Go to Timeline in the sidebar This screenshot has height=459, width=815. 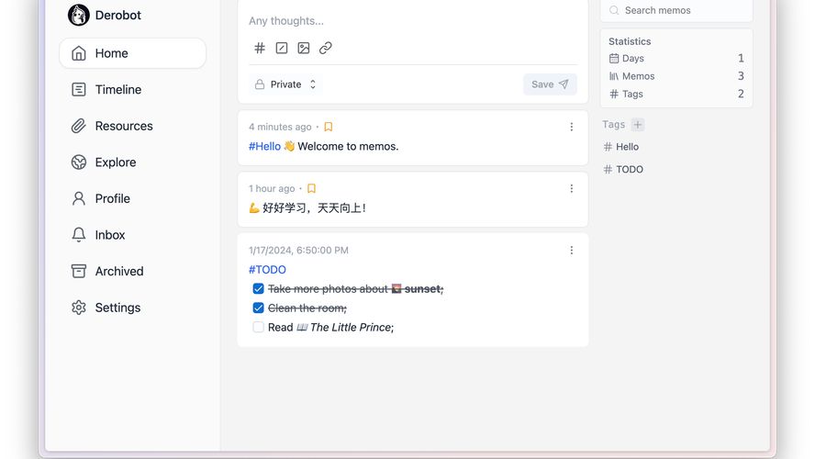pyautogui.click(x=117, y=90)
